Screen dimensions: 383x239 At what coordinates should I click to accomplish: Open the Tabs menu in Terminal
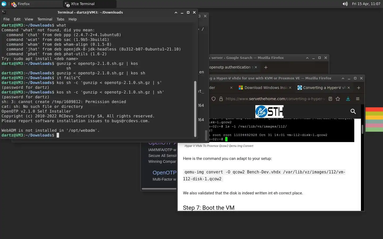click(60, 19)
